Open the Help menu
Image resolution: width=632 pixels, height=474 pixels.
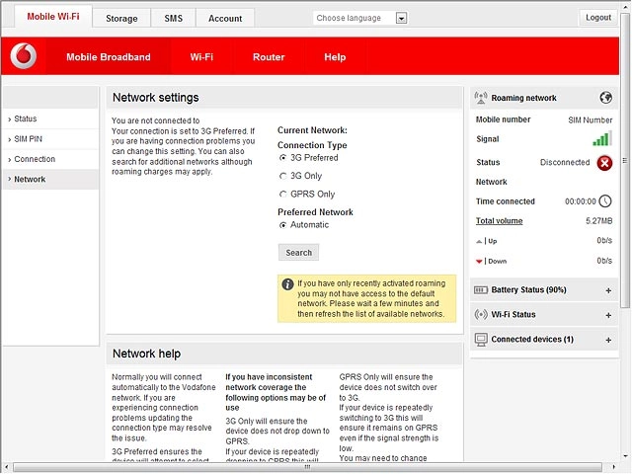[x=335, y=57]
